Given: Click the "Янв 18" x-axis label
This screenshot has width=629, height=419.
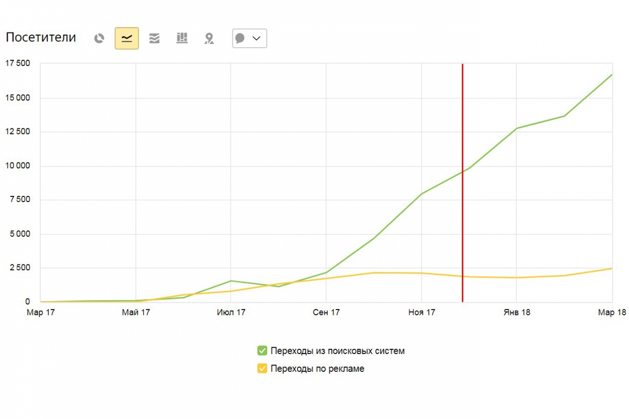Looking at the screenshot, I should click(517, 313).
